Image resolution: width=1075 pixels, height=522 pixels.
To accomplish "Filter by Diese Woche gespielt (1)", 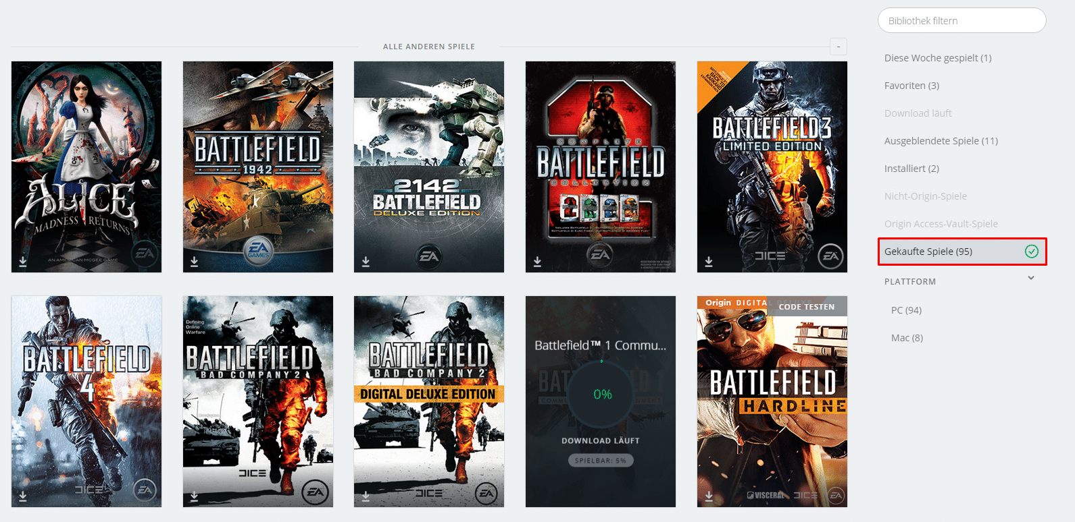I will pos(937,58).
